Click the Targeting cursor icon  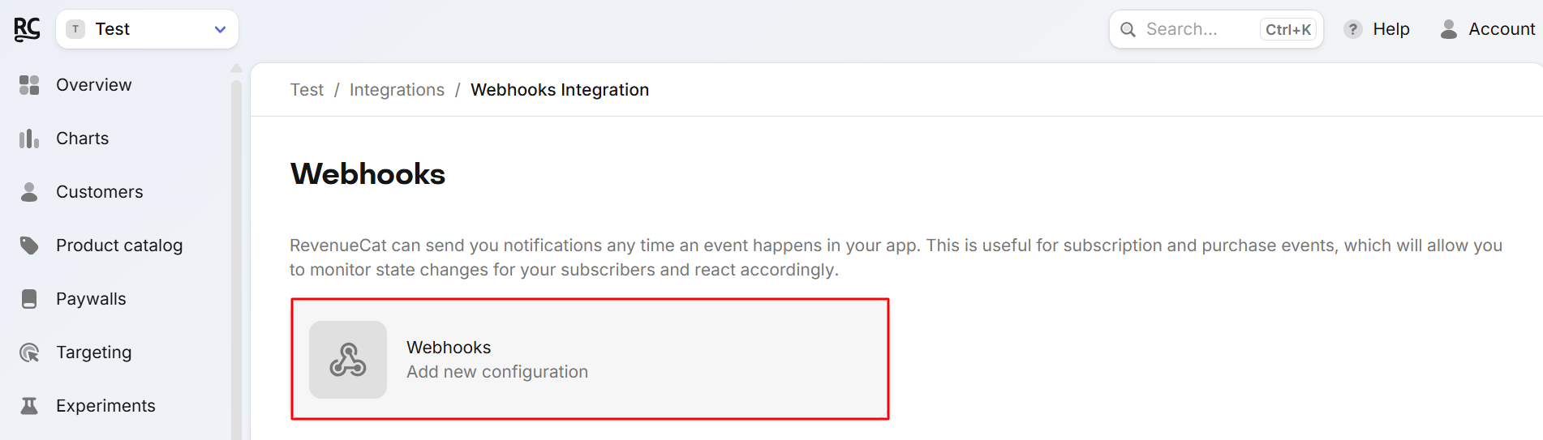[x=29, y=352]
